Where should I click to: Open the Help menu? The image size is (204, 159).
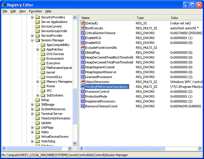[48, 11]
